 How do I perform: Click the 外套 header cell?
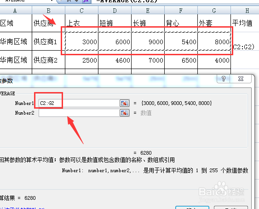(x=214, y=23)
